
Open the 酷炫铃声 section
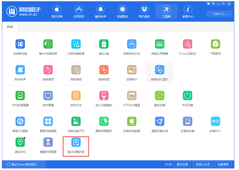coord(101,11)
